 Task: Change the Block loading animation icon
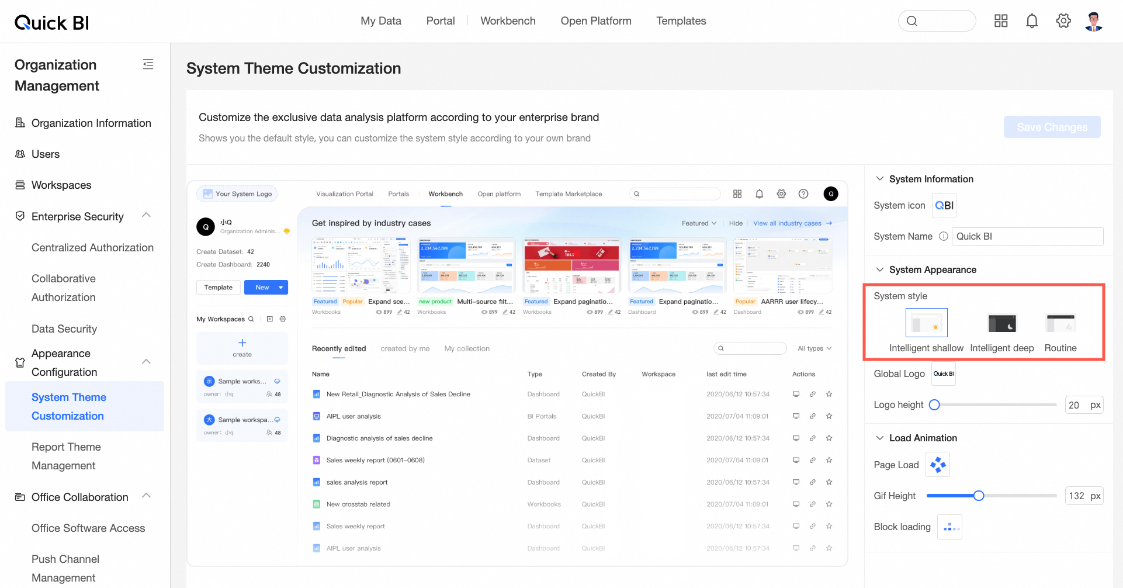click(949, 527)
